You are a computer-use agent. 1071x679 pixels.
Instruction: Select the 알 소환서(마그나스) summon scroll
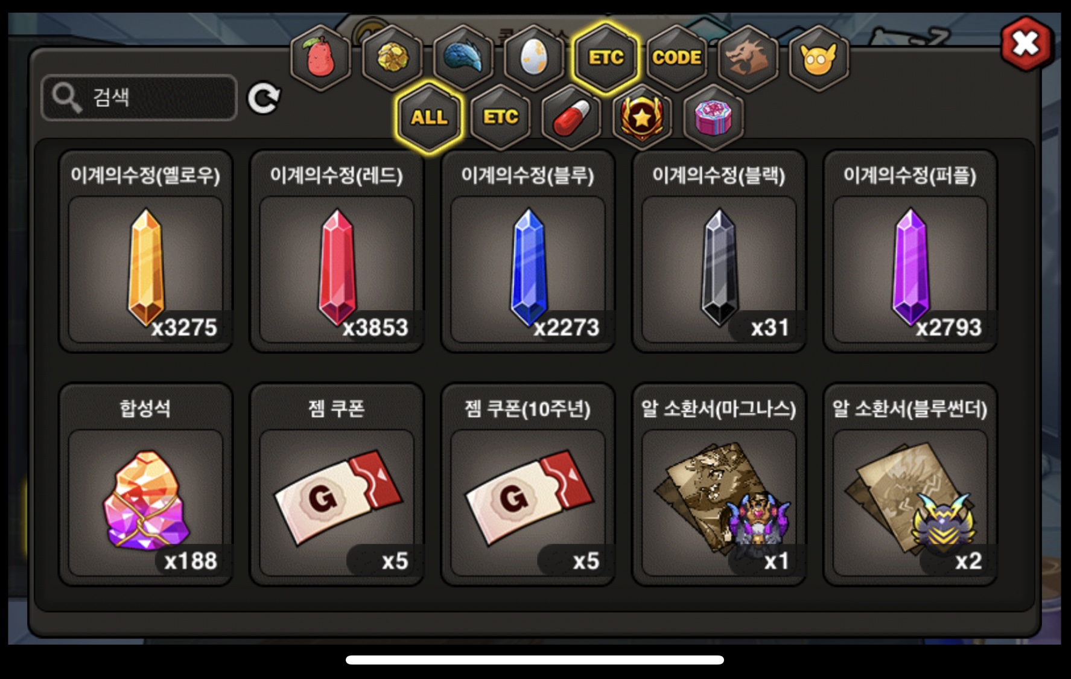click(x=719, y=485)
